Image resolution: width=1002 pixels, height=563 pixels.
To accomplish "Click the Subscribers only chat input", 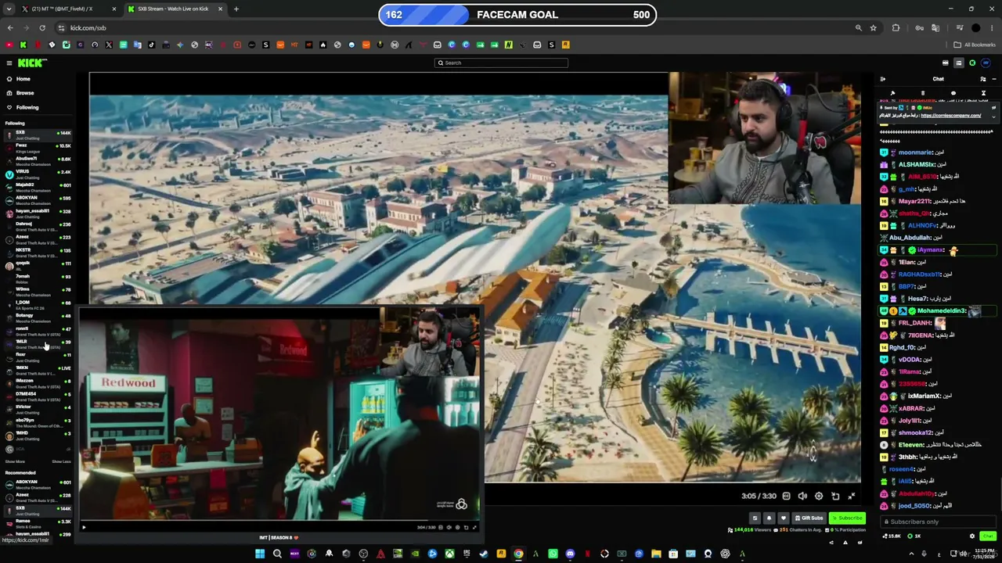I will click(939, 522).
